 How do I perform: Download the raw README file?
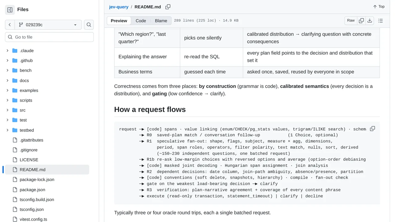[x=370, y=21]
